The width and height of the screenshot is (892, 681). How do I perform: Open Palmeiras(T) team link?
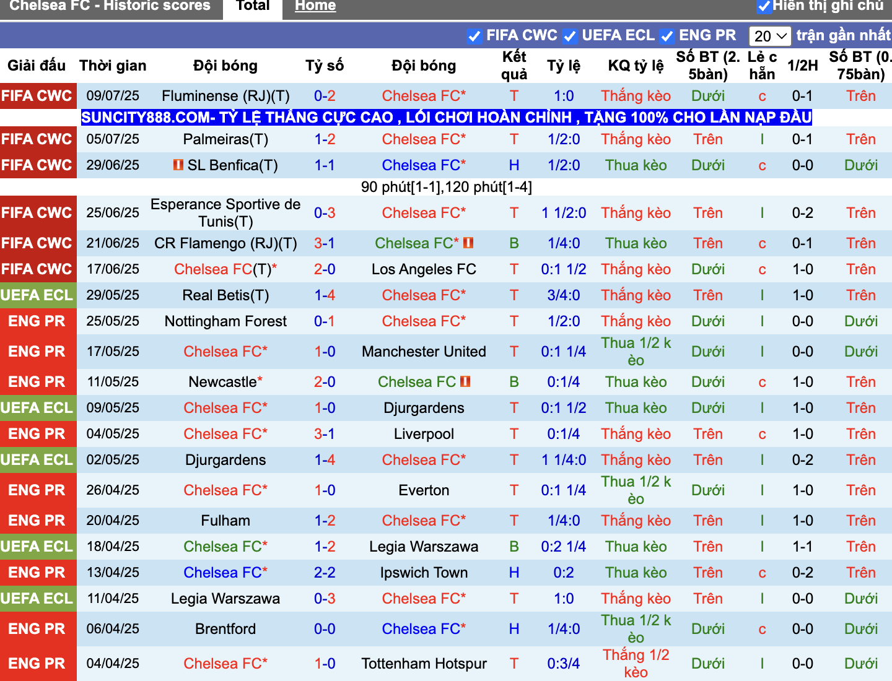coord(225,139)
